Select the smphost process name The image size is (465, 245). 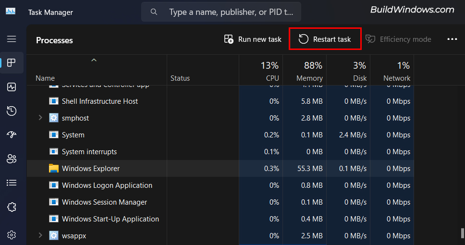75,118
